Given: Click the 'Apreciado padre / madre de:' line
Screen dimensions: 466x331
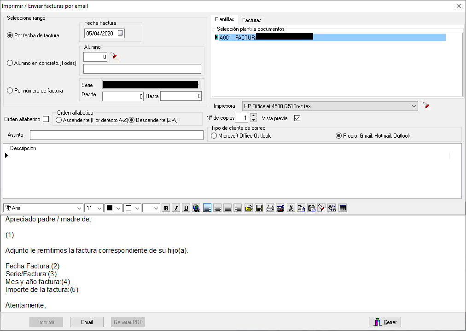Looking at the screenshot, I should click(x=48, y=219).
